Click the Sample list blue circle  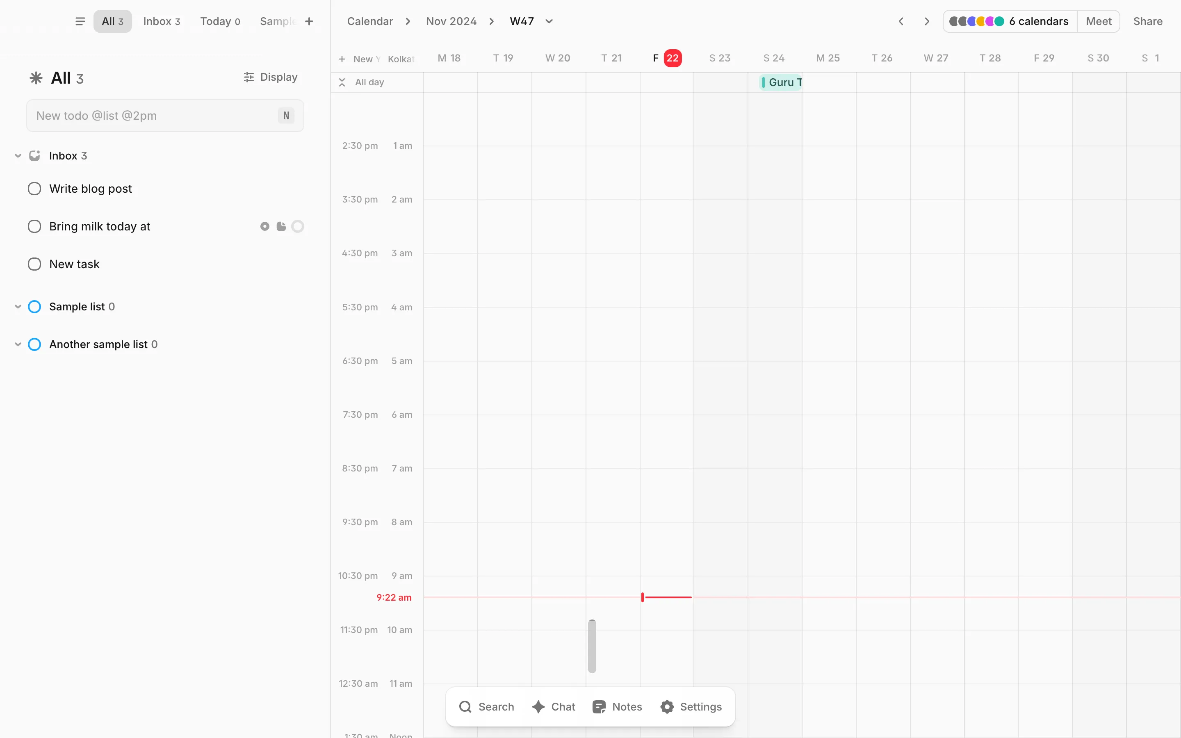(x=34, y=307)
